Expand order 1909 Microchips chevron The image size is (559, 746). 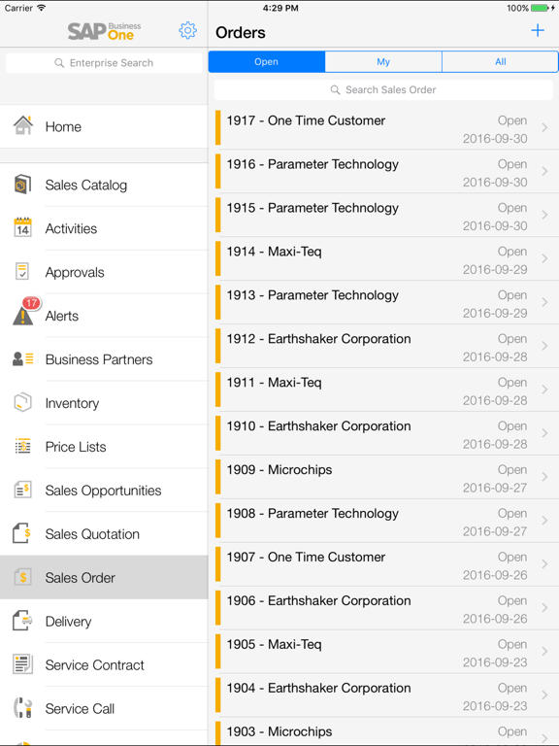coord(544,477)
